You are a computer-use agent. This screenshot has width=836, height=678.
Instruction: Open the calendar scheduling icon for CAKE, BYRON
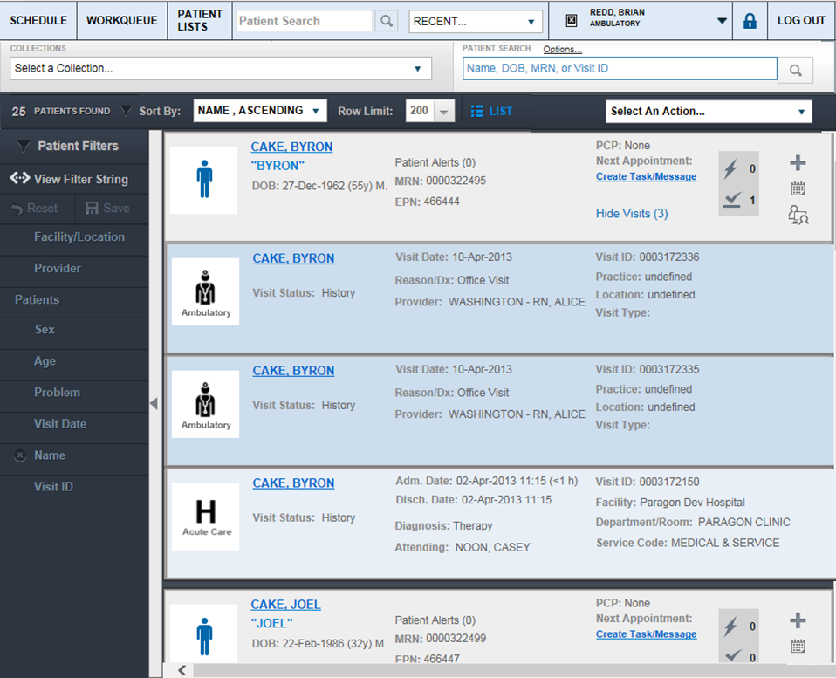(798, 188)
